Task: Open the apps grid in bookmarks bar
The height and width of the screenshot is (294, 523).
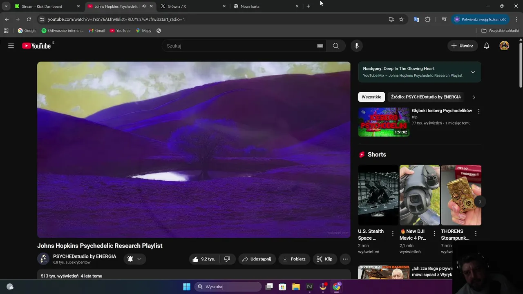Action: click(x=6, y=31)
